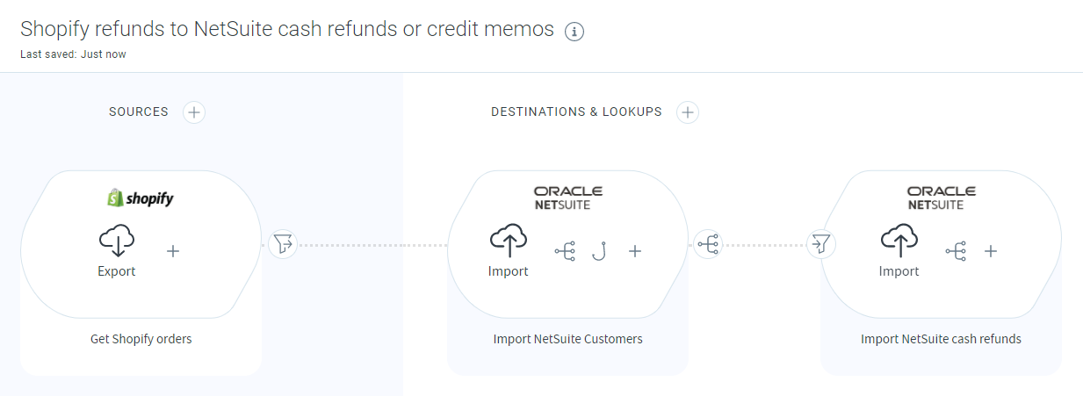
Task: Open hooks icon in NetSuite Customers step
Action: click(x=600, y=251)
